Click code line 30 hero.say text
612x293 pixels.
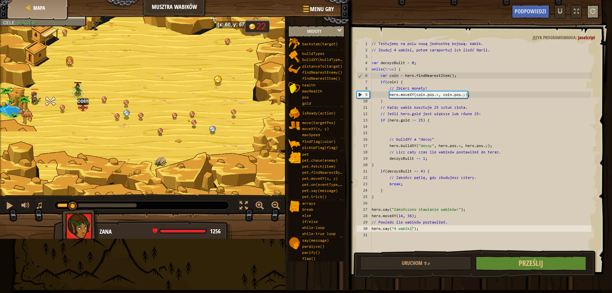pos(395,229)
